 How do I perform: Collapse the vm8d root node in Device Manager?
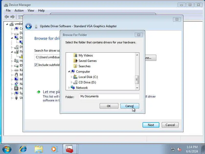pos(7,24)
